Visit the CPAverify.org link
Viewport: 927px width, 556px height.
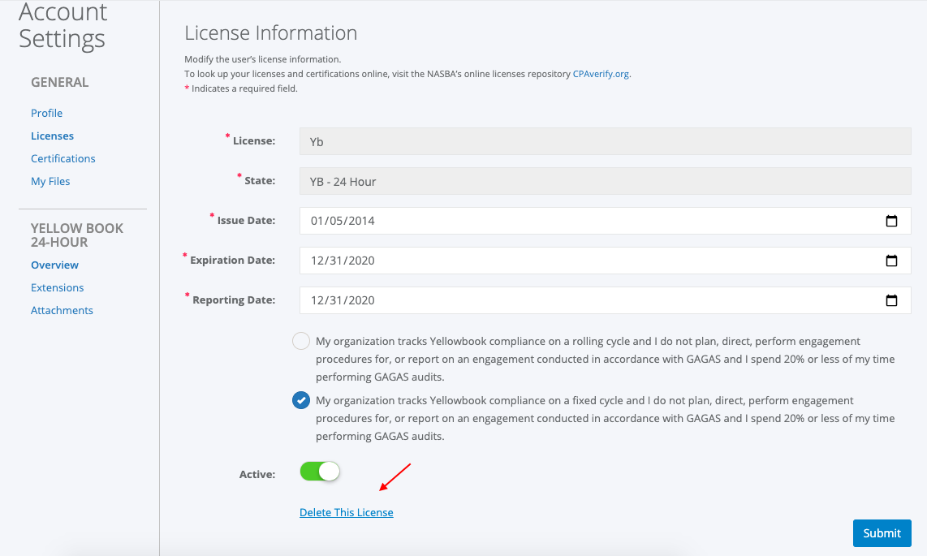pyautogui.click(x=601, y=74)
